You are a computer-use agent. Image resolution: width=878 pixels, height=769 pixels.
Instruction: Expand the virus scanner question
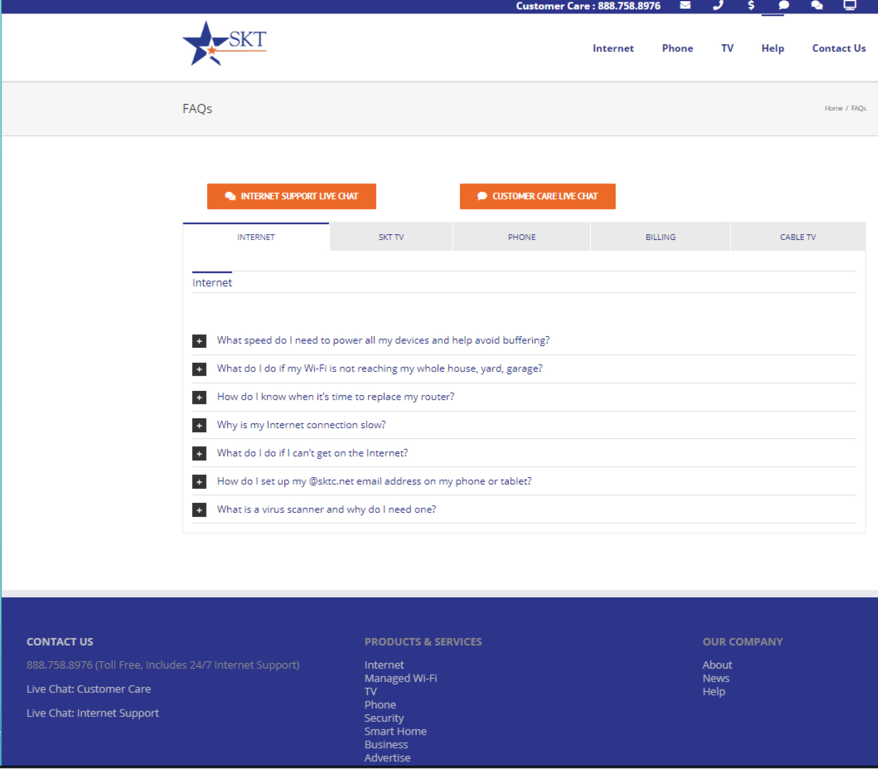(199, 510)
